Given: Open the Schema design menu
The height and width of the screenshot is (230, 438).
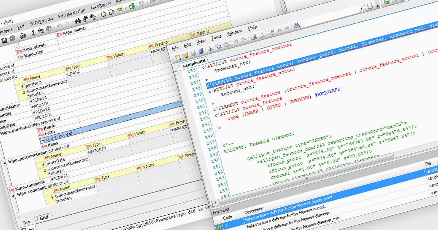Looking at the screenshot, I should (72, 14).
